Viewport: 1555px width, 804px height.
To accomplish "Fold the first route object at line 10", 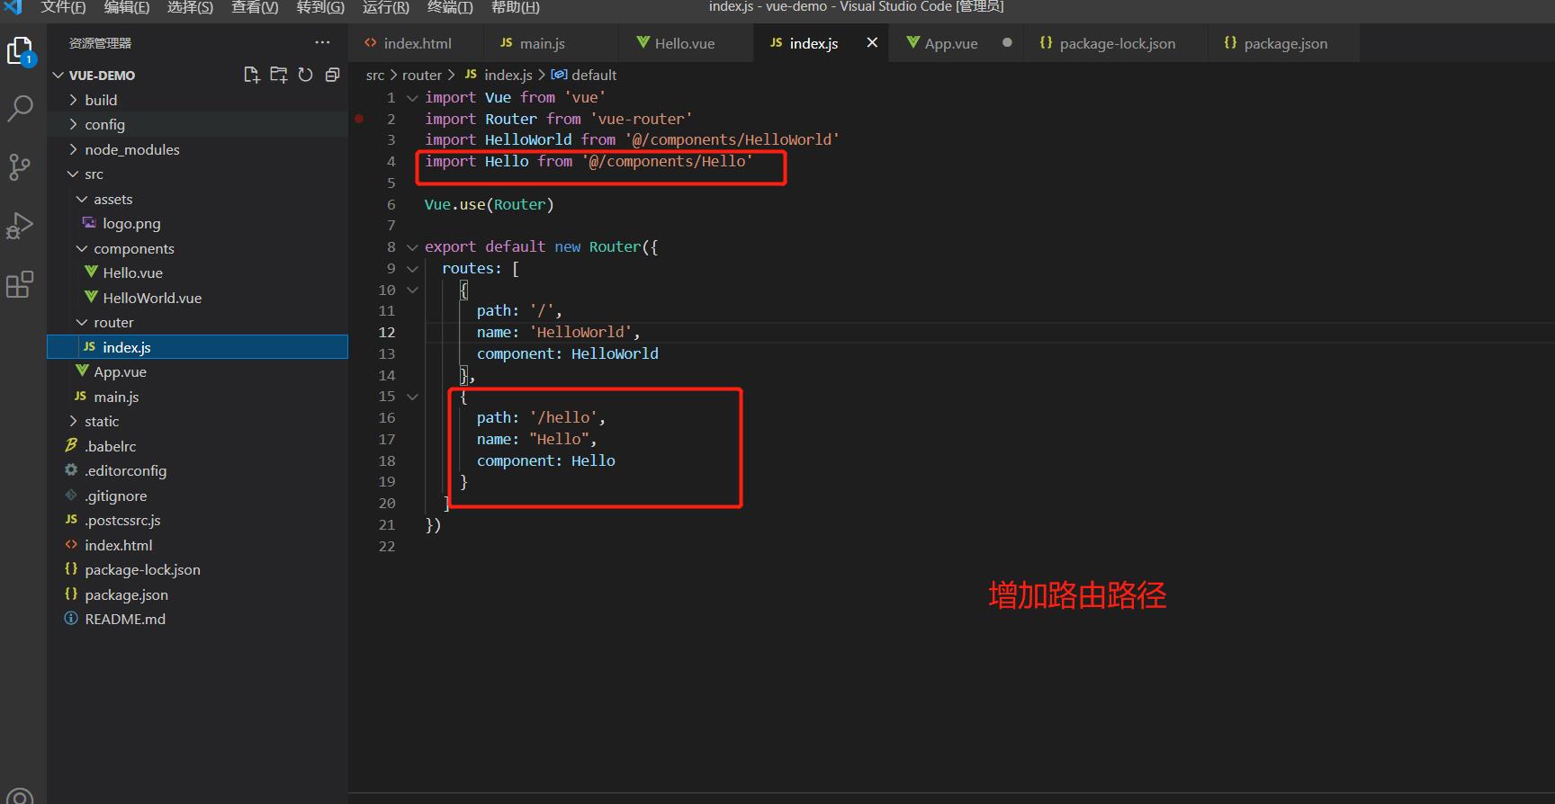I will [412, 290].
